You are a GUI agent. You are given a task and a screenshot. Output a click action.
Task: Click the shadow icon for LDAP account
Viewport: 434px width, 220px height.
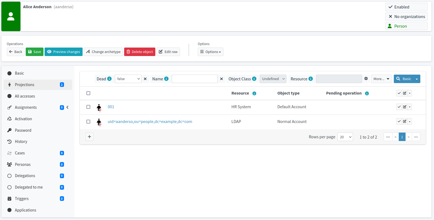click(99, 122)
